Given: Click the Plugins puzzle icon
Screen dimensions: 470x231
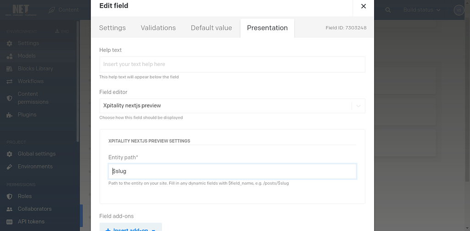Looking at the screenshot, I should pos(10,115).
